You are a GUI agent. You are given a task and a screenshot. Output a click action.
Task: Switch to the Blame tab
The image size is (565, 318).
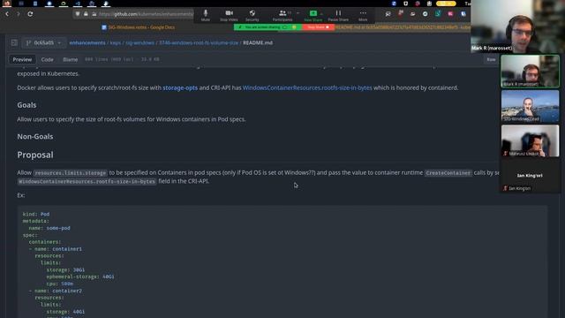coord(71,59)
